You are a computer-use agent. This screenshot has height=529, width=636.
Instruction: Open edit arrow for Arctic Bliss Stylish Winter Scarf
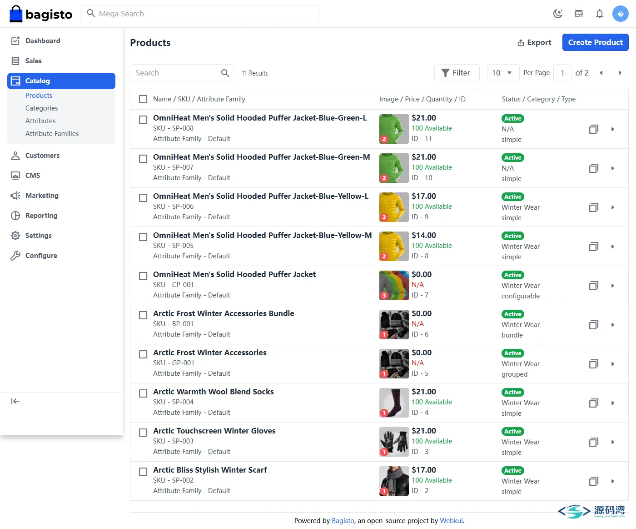coord(613,481)
